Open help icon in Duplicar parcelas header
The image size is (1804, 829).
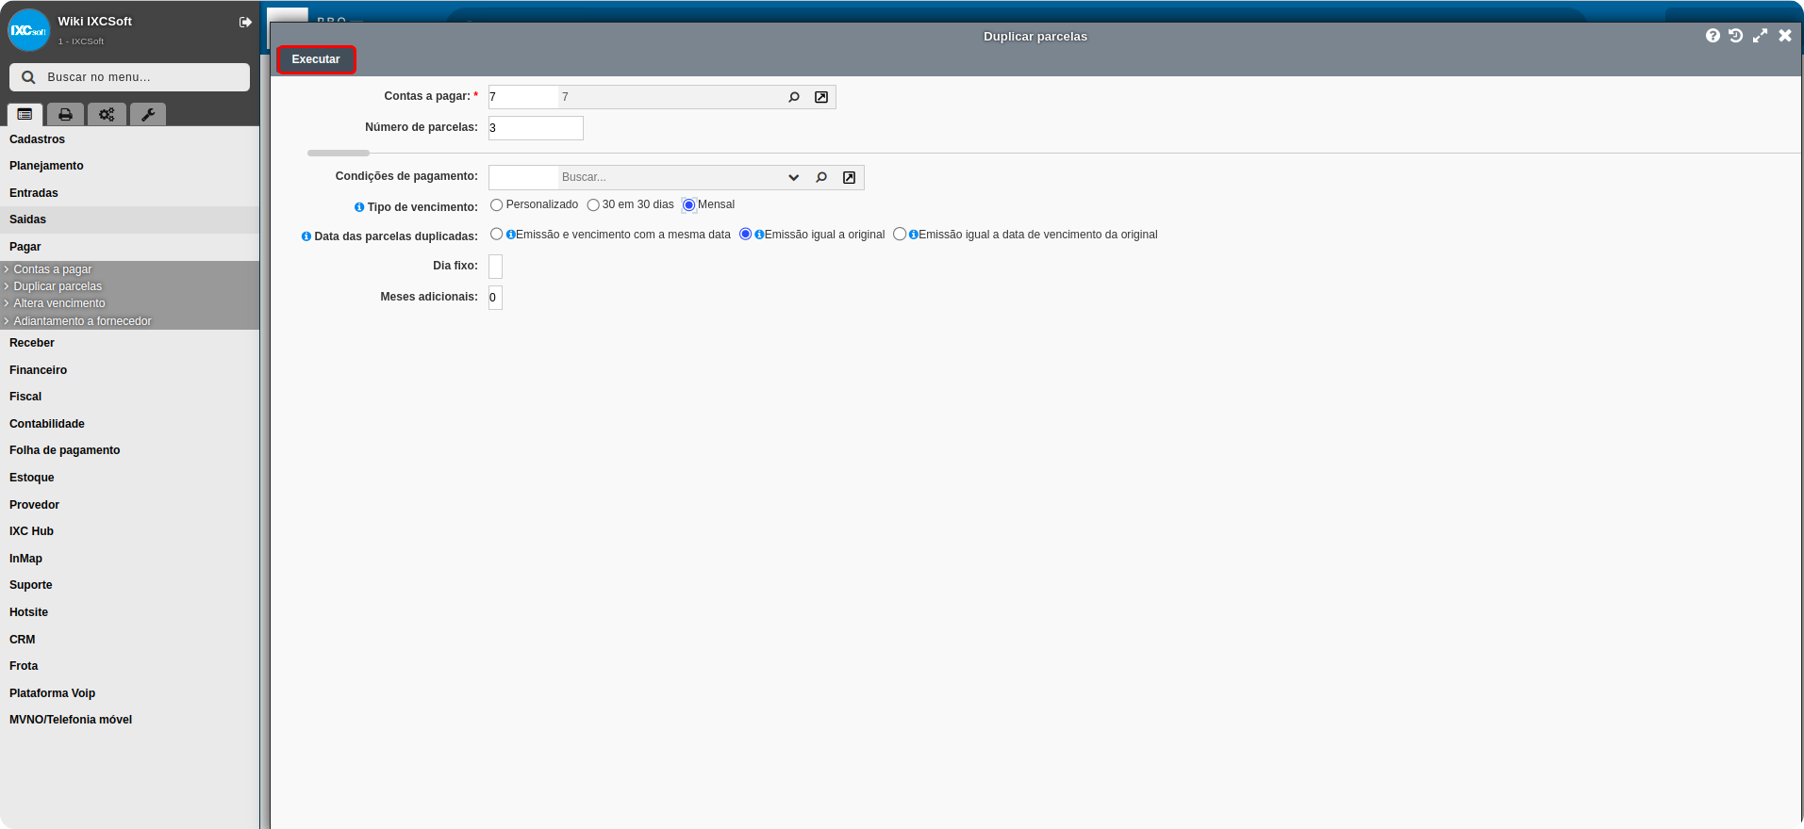tap(1713, 36)
